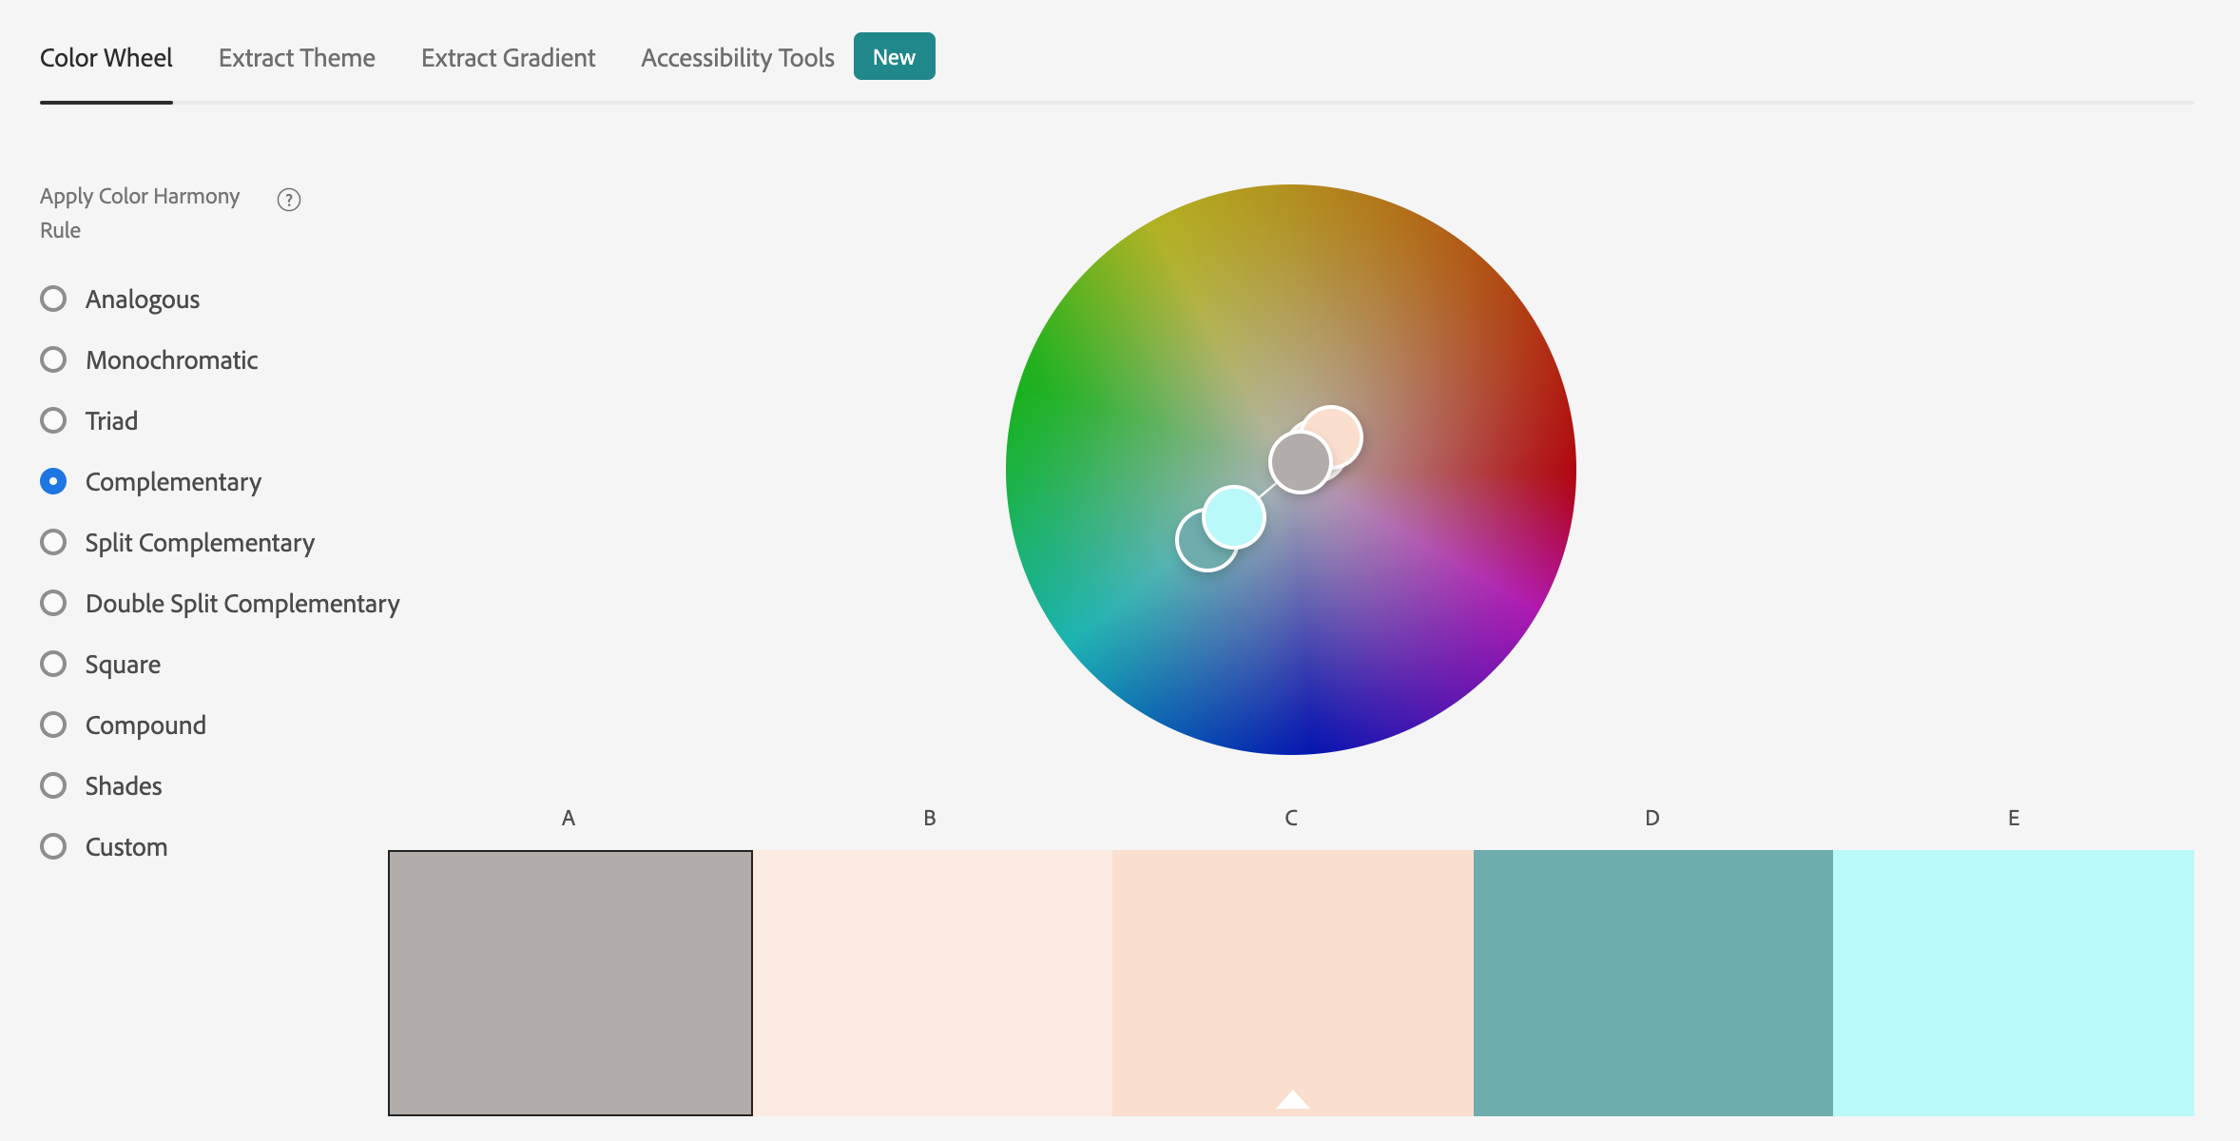2240x1141 pixels.
Task: Switch to the Extract Theme tab
Action: 297,57
